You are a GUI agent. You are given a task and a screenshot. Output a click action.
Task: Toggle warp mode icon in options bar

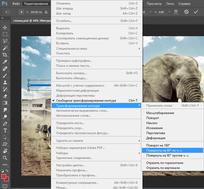coord(176,12)
